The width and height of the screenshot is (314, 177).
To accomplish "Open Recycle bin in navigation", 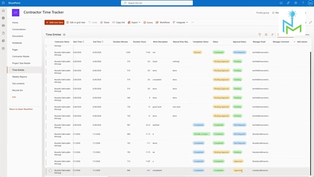I will click(x=18, y=90).
